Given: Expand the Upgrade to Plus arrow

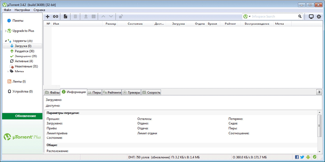Looking at the screenshot, I should pyautogui.click(x=6, y=31).
